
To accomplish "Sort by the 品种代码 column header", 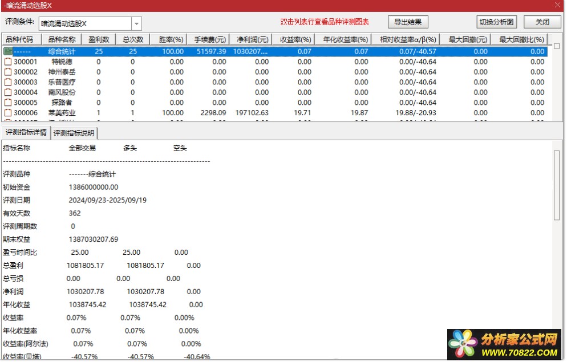I will tap(22, 39).
